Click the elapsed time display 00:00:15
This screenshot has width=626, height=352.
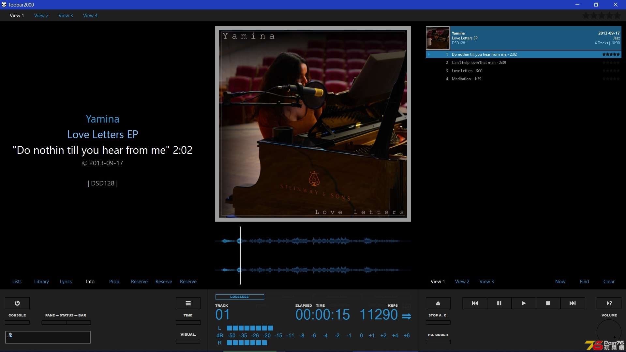click(x=323, y=315)
